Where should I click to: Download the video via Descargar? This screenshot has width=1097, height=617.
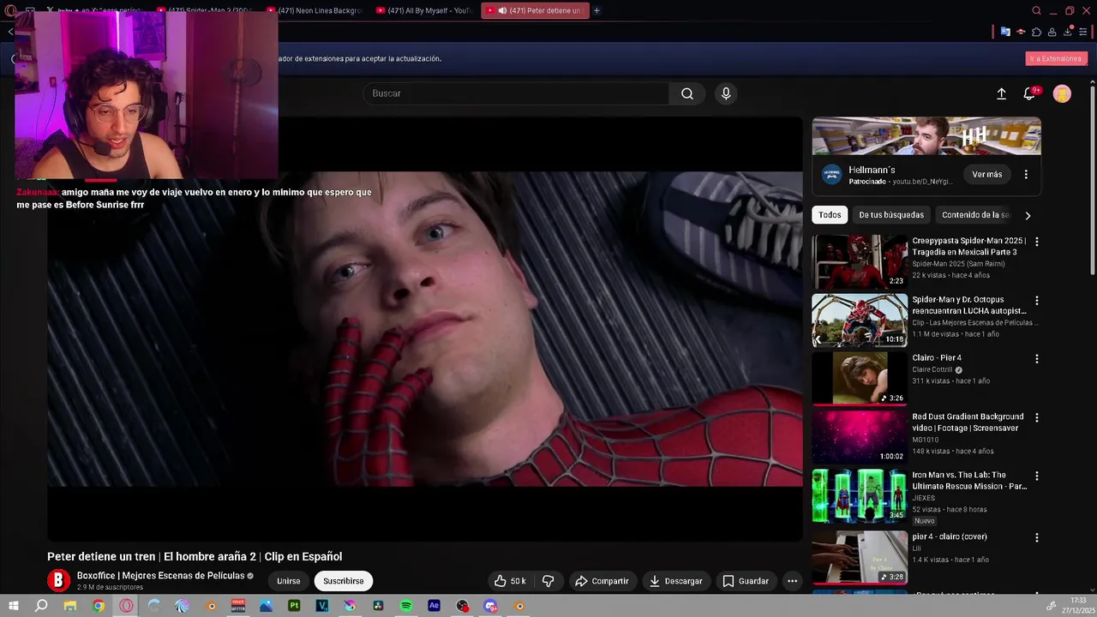point(675,581)
